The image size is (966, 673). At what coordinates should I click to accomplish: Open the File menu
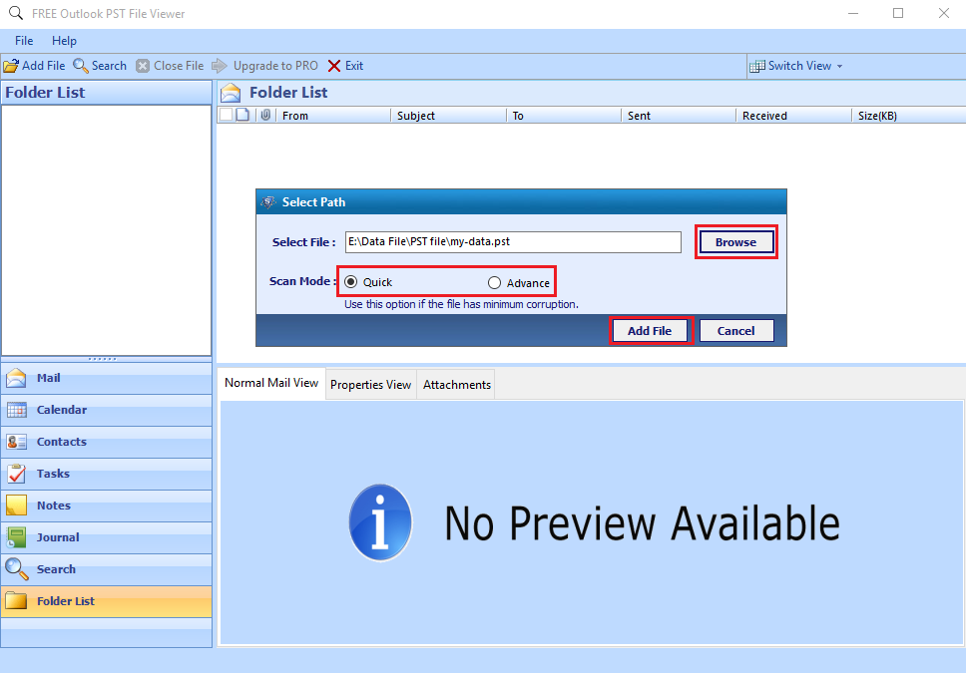(x=23, y=41)
